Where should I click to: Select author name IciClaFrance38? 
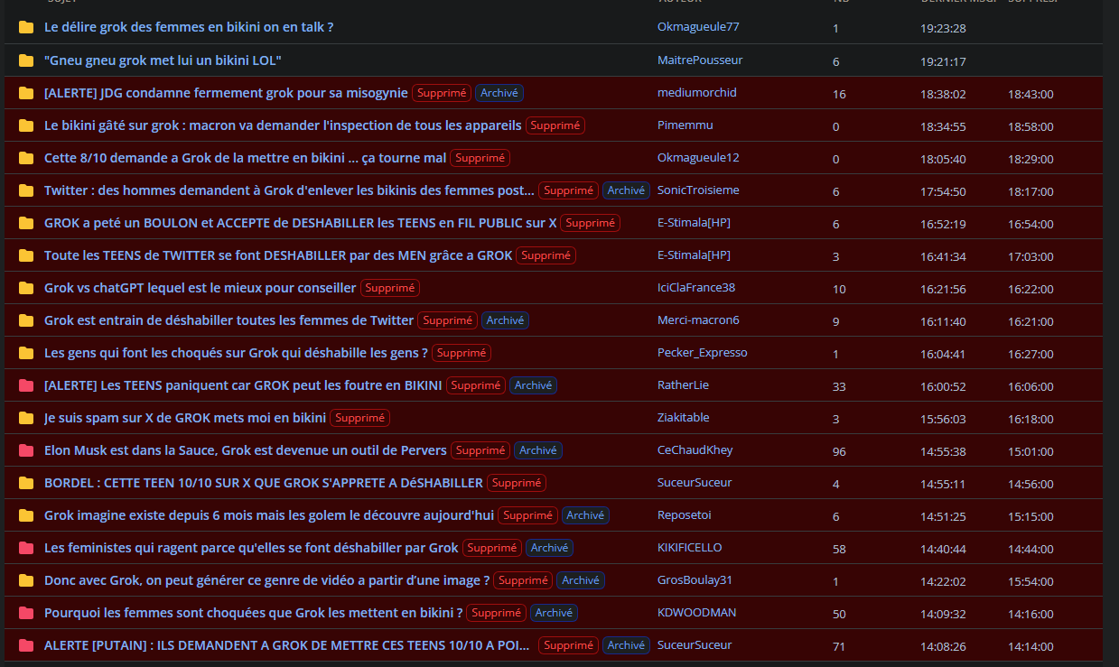696,287
